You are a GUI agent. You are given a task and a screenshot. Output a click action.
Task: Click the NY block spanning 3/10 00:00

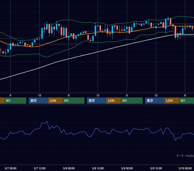[x=187, y=101]
